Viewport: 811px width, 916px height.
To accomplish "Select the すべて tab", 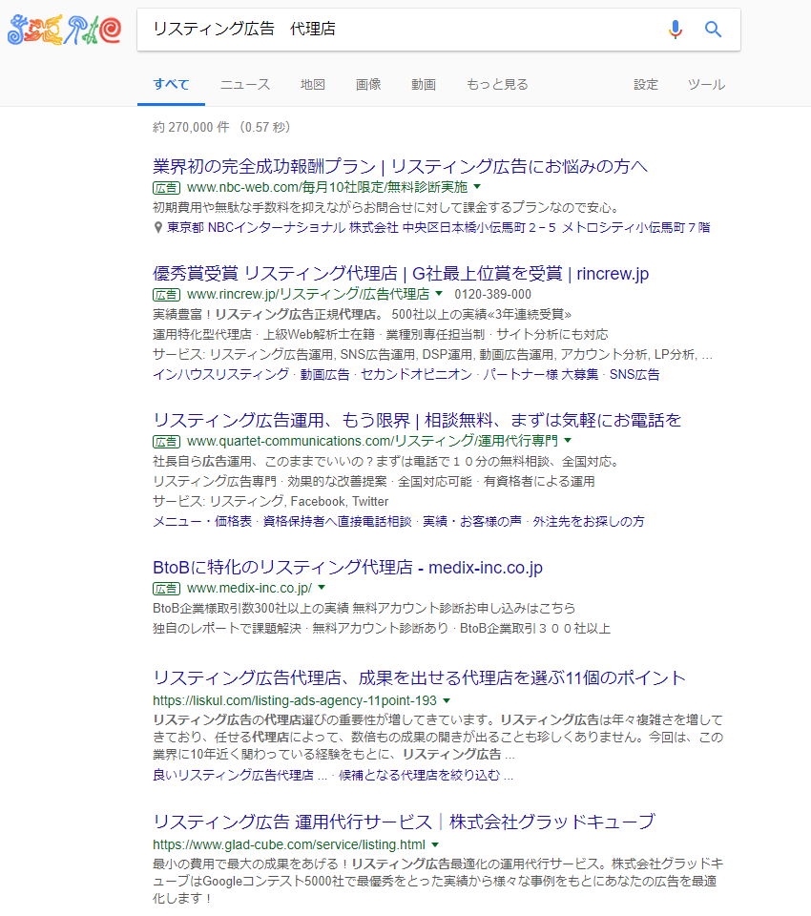I will (171, 84).
